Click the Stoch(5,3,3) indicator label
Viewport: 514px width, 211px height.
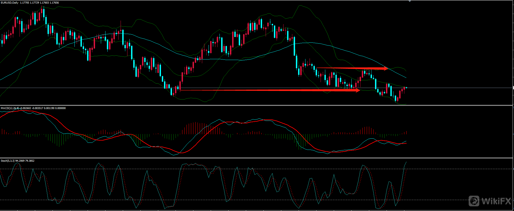[8, 161]
